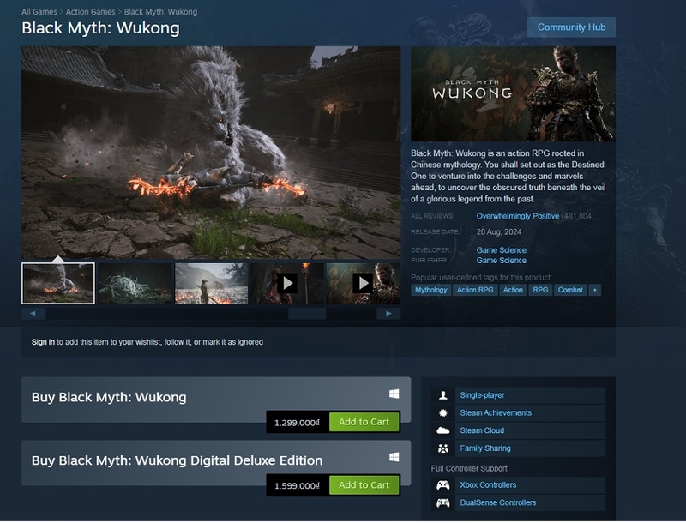Viewport: 686px width, 523px height.
Task: Select the snowy field screenshot thumbnail
Action: point(211,284)
